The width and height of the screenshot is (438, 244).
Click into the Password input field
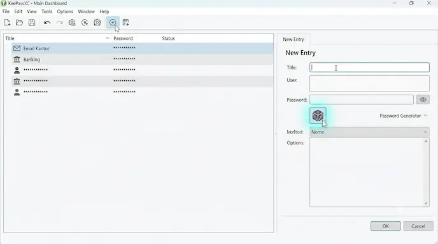click(362, 100)
